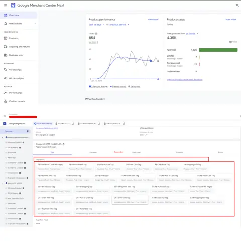Click the Products box icon
241x241 pixels.
tap(6, 38)
